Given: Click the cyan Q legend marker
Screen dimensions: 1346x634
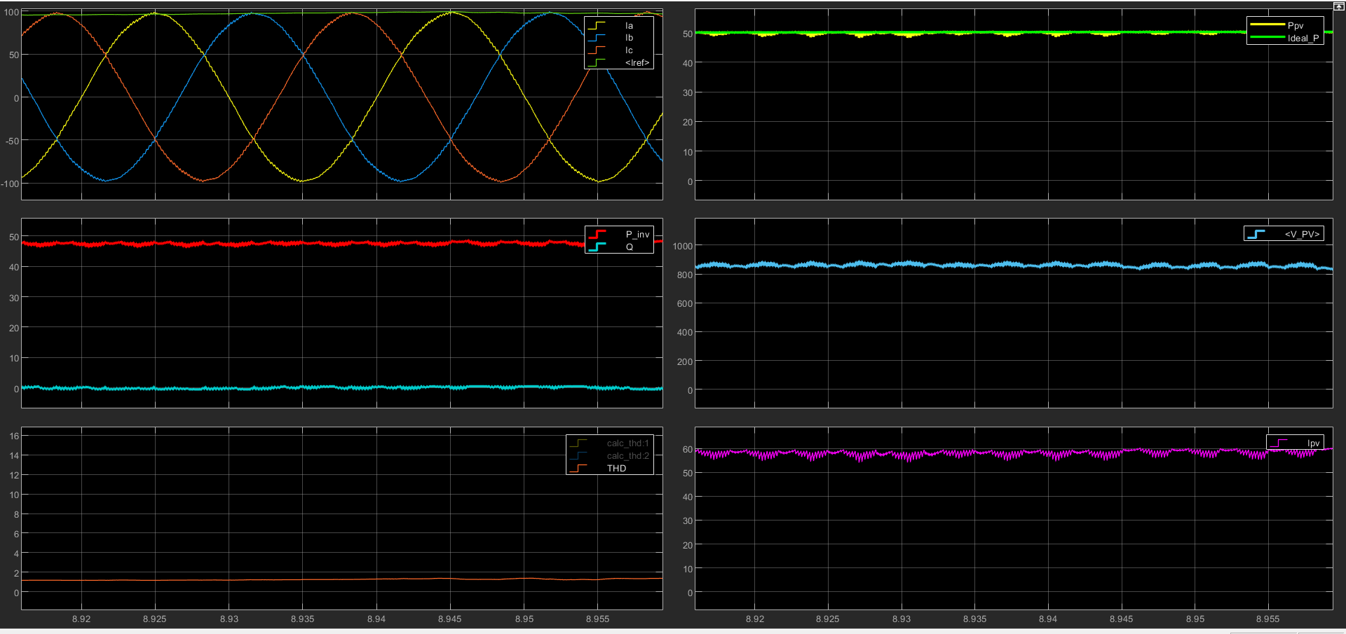Looking at the screenshot, I should (597, 247).
